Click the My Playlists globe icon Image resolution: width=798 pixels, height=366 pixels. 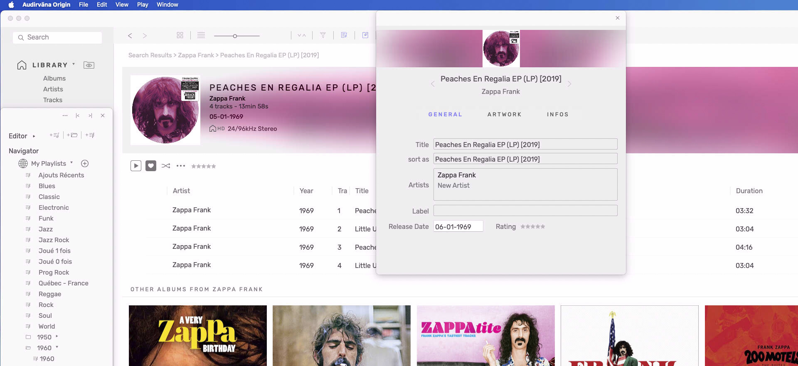(23, 164)
